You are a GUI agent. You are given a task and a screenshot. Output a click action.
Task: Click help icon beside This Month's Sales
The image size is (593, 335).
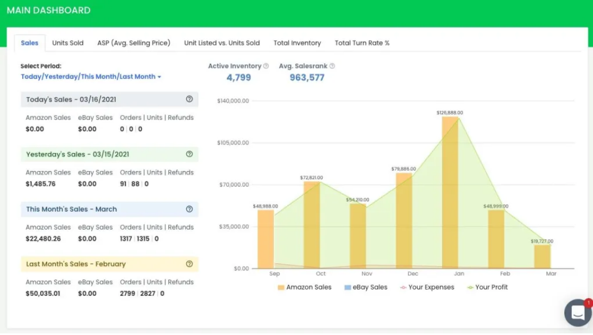pyautogui.click(x=190, y=209)
